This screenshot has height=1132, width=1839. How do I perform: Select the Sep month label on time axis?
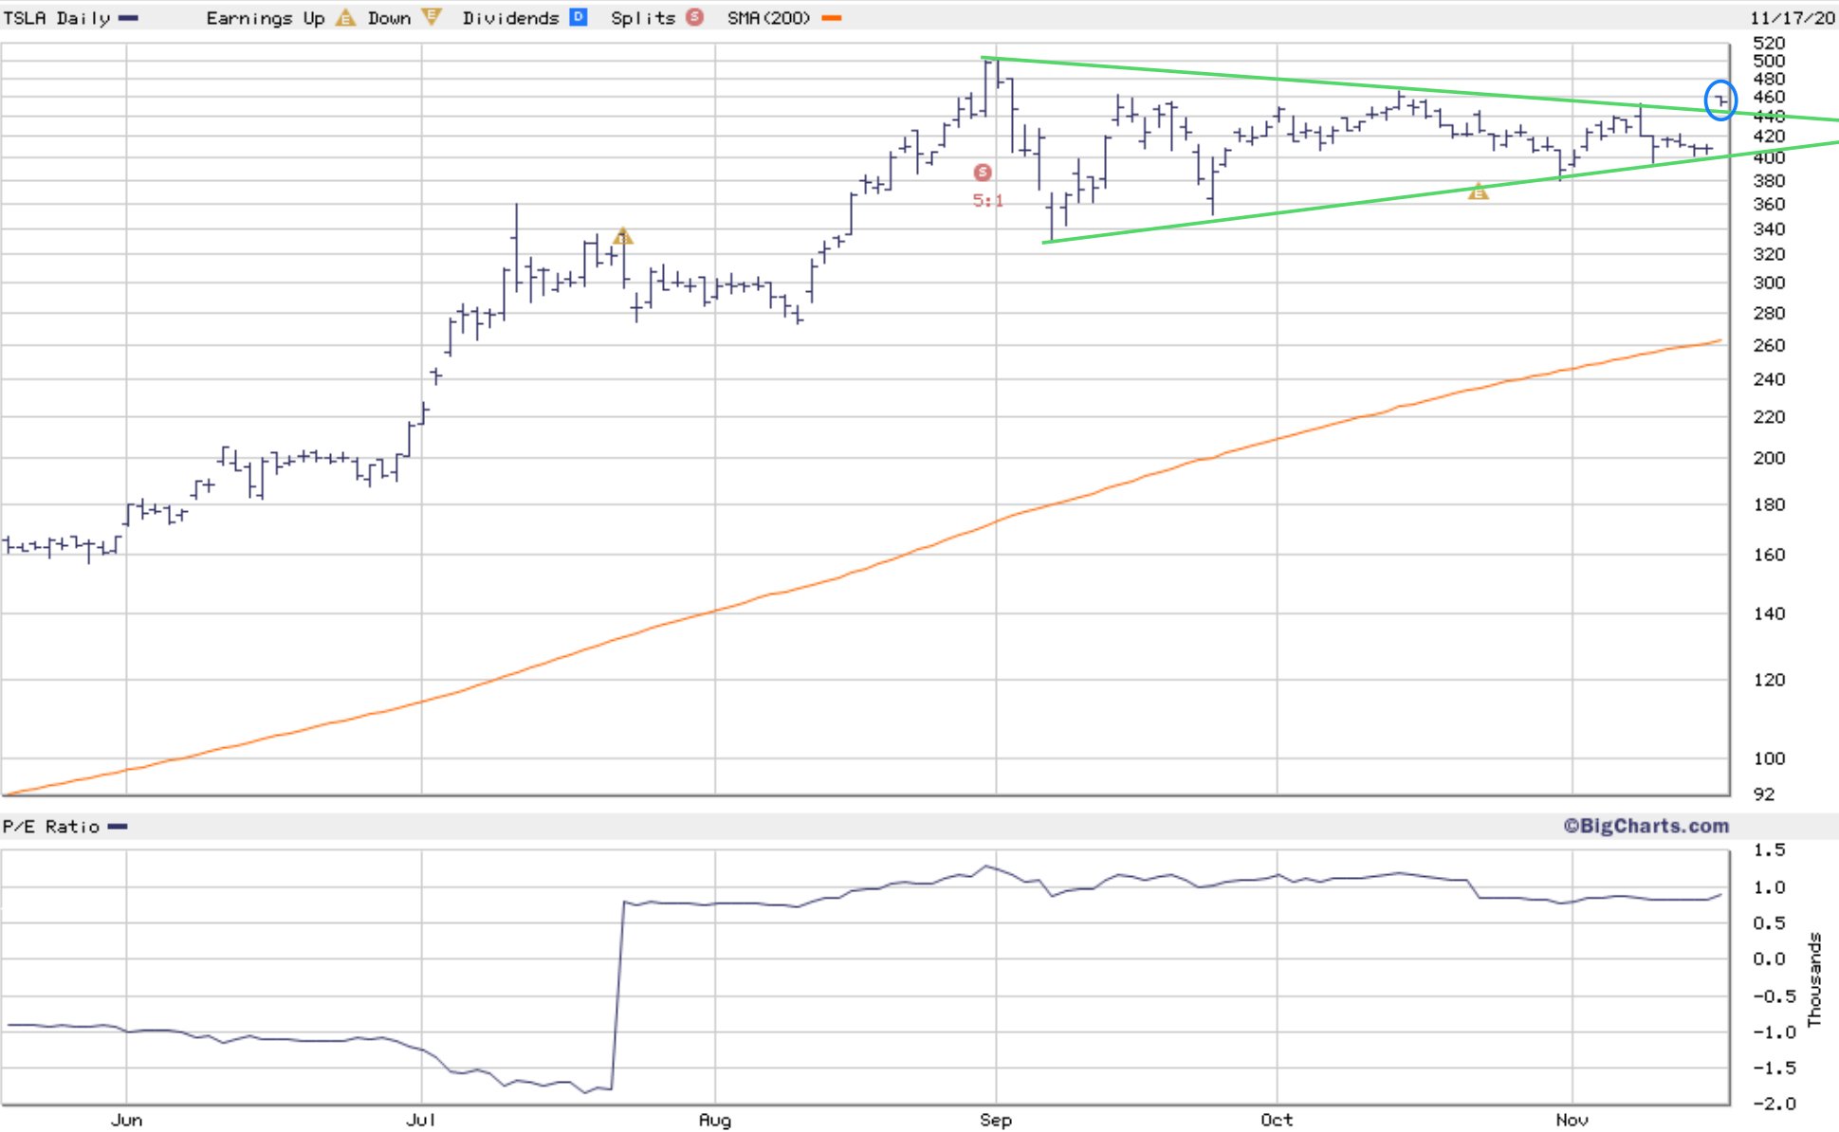point(995,1120)
